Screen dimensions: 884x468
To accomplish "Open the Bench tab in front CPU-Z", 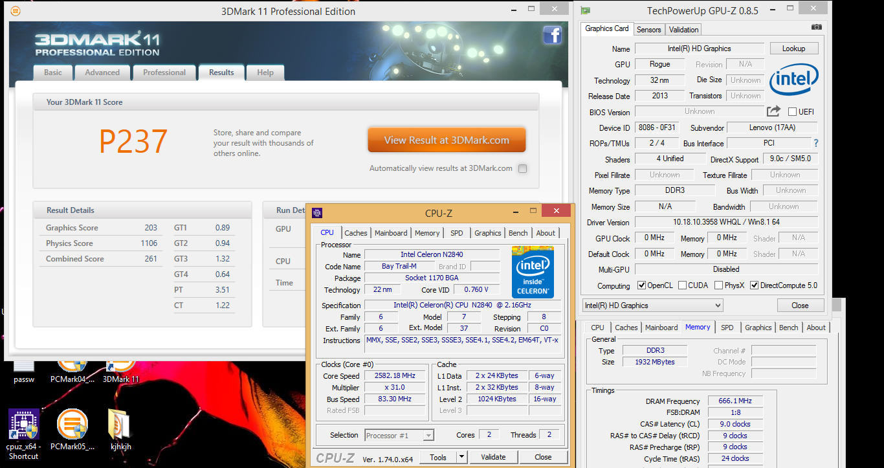I will tap(518, 233).
